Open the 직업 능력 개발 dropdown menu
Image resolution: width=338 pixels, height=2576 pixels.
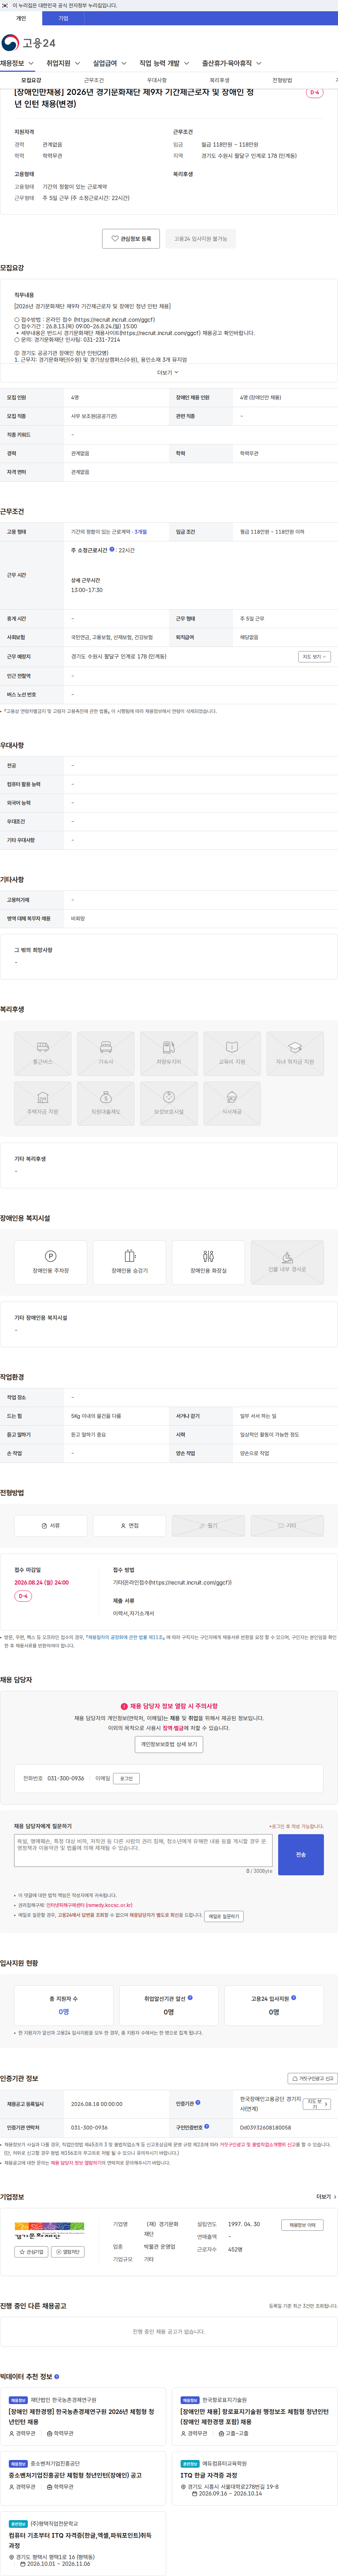pyautogui.click(x=164, y=63)
